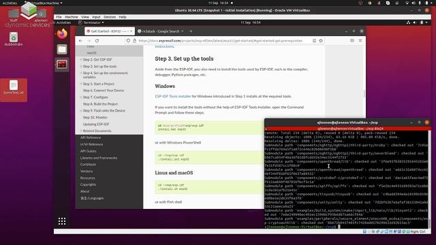Click the guest Activities button
The height and width of the screenshot is (245, 436).
coord(63,22)
